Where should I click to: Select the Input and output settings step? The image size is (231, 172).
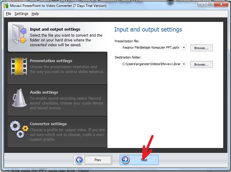(57, 37)
